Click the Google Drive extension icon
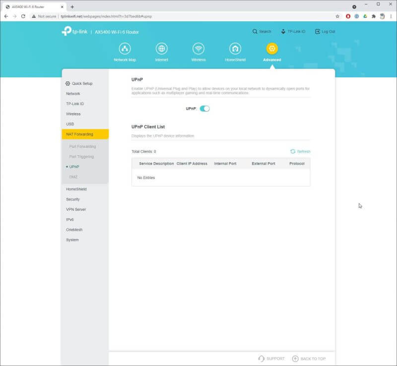397x366 pixels. point(365,16)
